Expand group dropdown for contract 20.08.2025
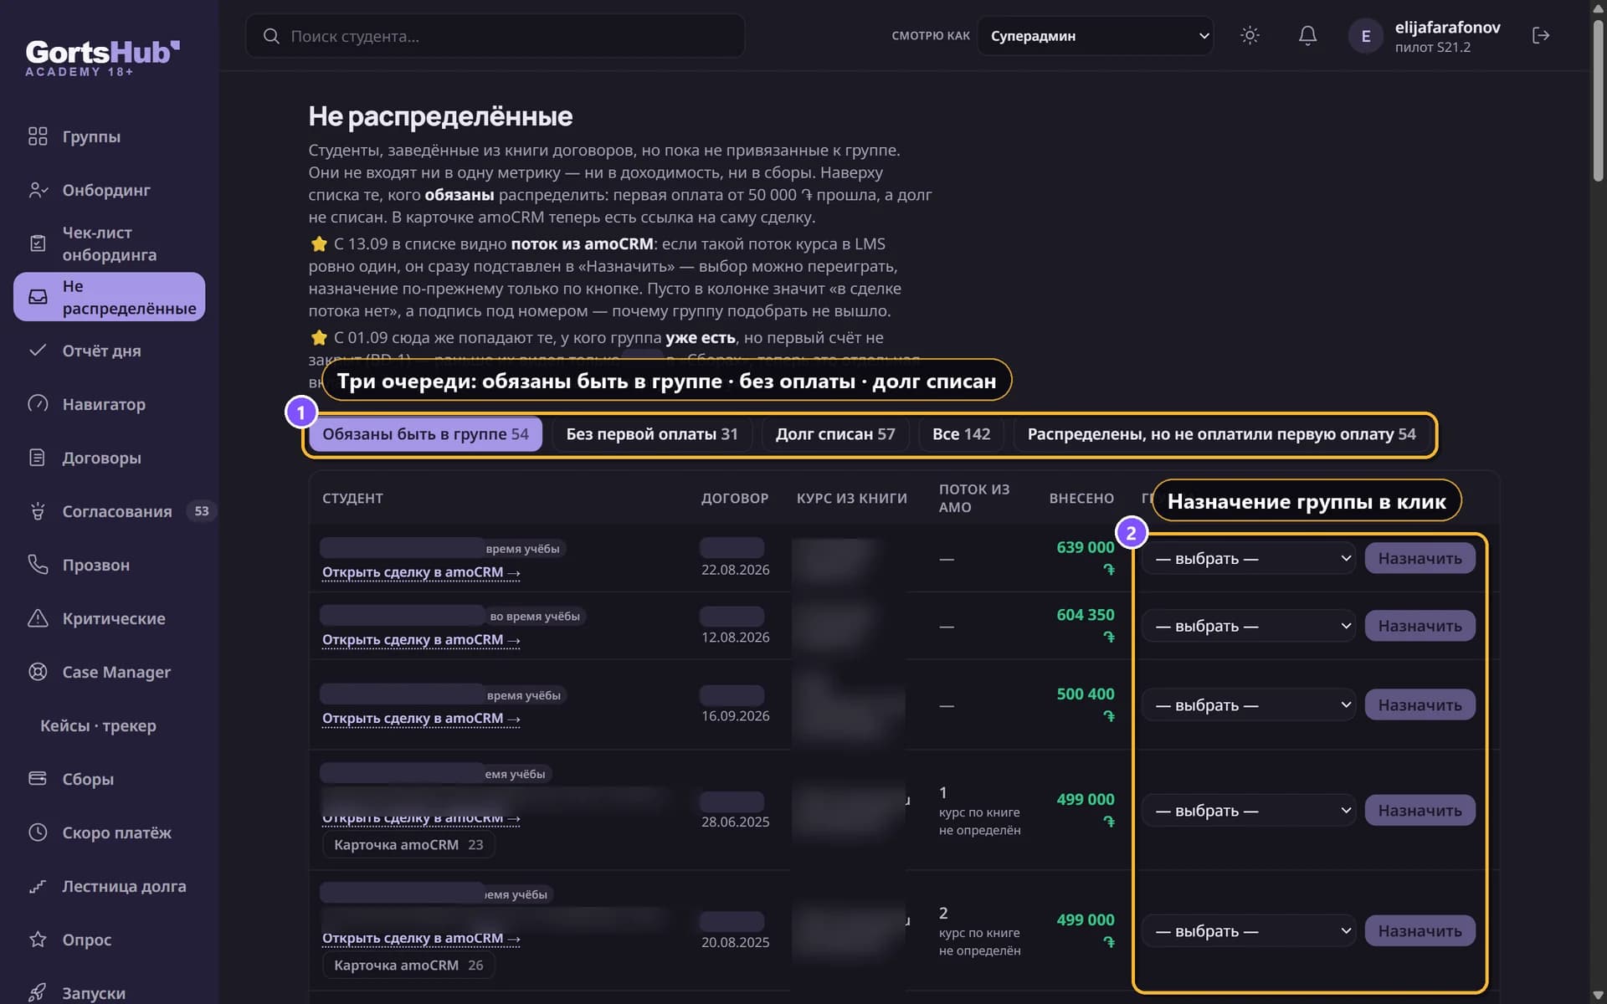Image resolution: width=1607 pixels, height=1004 pixels. 1249,931
